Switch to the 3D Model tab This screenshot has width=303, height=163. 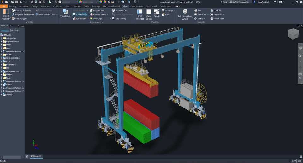pyautogui.click(x=57, y=6)
